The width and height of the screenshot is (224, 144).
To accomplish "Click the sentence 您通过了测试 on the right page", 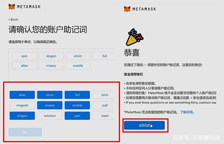I will pos(163,65).
